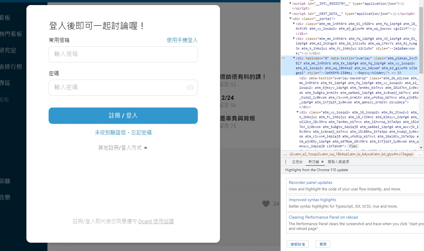Switch to 使用手機登入 phone login

tap(182, 40)
